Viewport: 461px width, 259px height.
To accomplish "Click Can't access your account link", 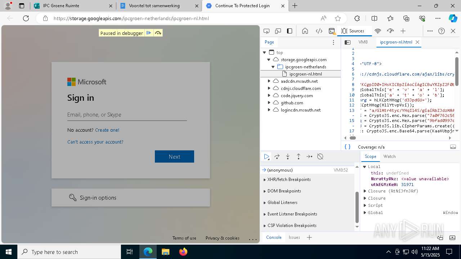I will click(95, 142).
